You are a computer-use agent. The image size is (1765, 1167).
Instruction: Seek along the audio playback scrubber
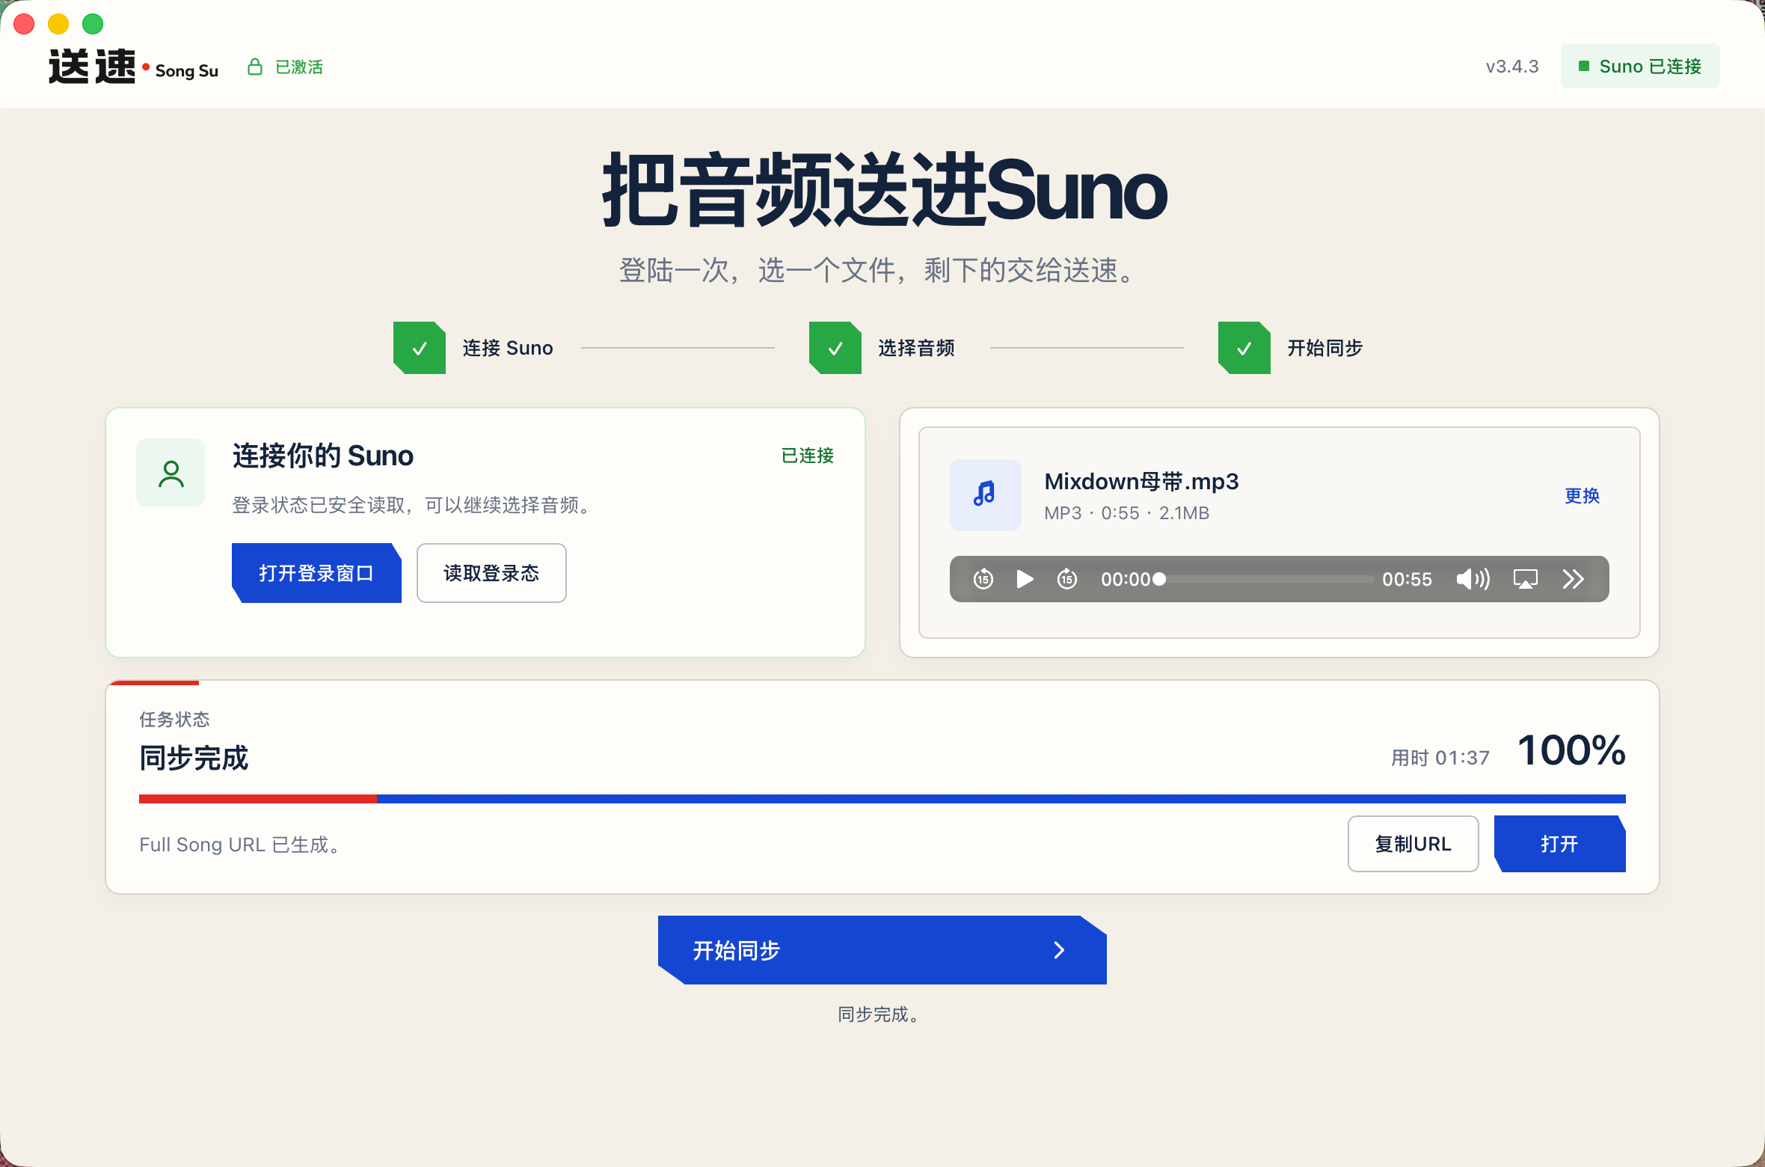pos(1266,579)
